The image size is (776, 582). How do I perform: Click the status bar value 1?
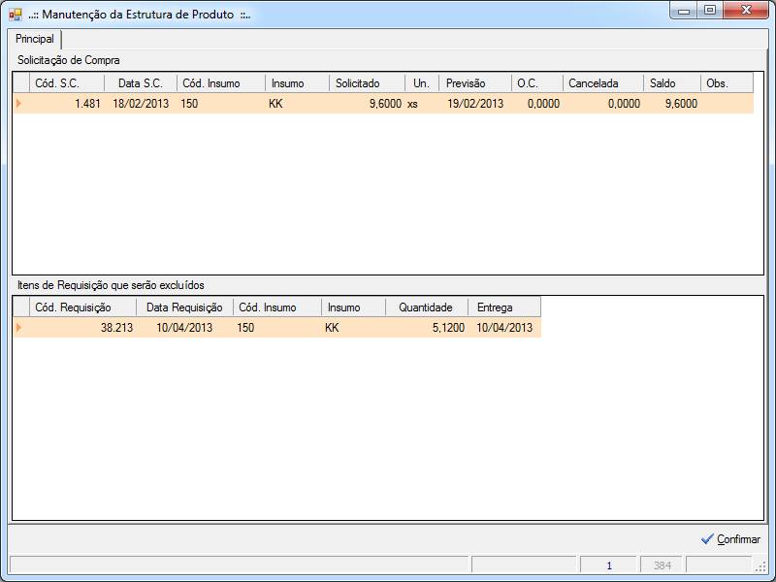point(609,566)
